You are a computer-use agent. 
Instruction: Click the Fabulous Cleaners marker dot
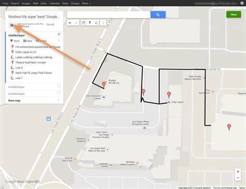(88, 140)
